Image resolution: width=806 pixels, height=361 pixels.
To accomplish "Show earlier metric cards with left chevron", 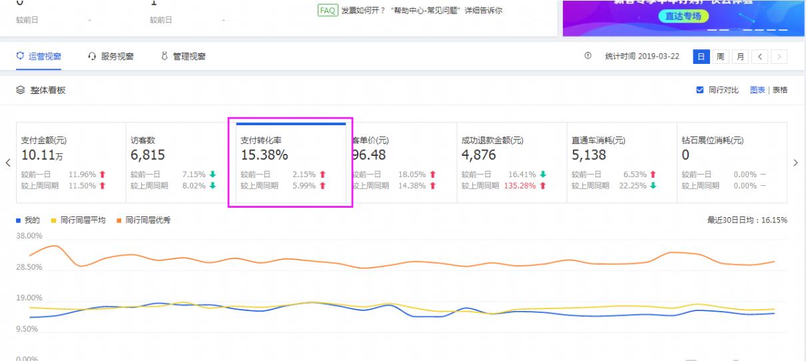I will (x=7, y=163).
